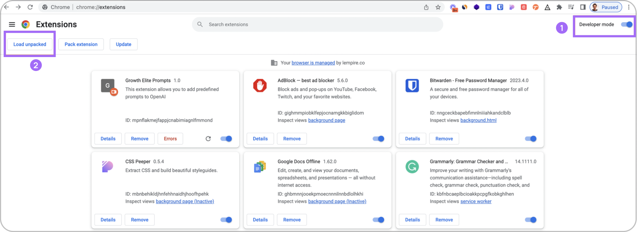Image resolution: width=637 pixels, height=232 pixels.
Task: Click the CSS Peeper card icon
Action: coord(107,166)
